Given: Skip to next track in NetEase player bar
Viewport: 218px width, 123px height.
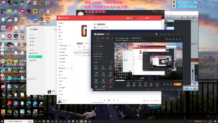Looking at the screenshot, I should click(x=114, y=100).
